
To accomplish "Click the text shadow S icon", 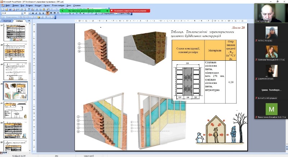I will point(43,13).
